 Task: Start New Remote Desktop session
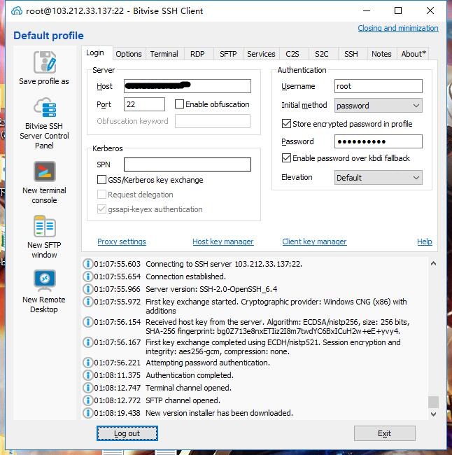pos(44,280)
